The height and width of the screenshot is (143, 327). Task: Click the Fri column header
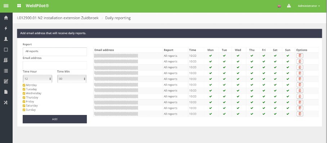click(x=264, y=50)
